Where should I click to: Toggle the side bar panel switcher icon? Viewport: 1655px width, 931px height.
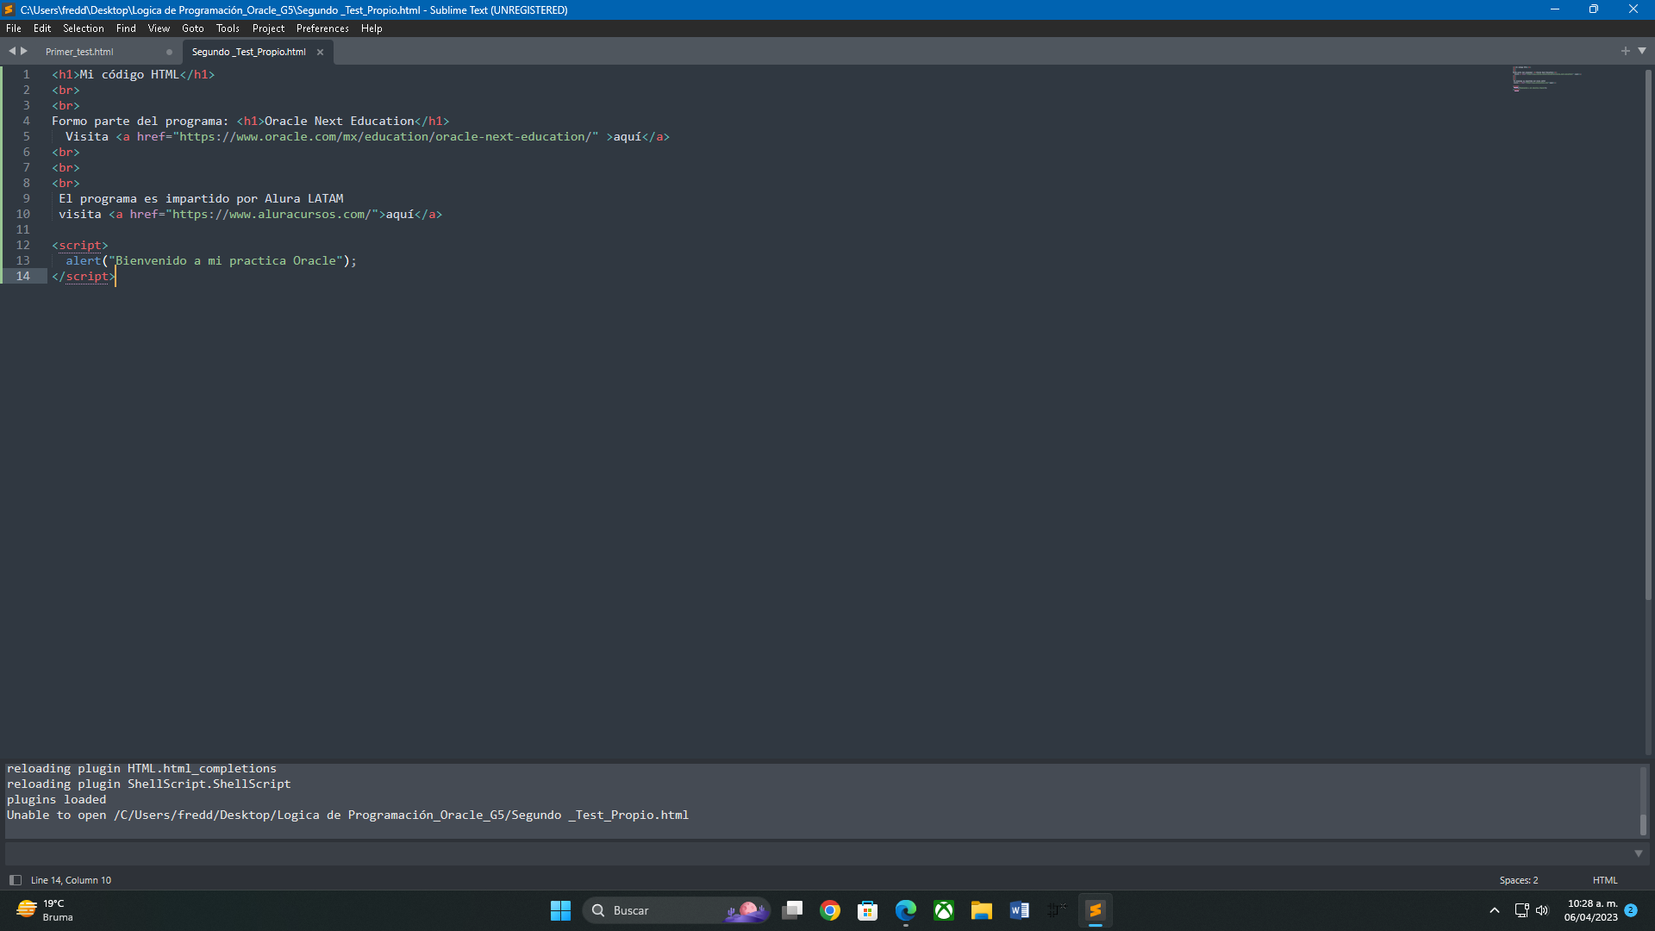click(15, 880)
